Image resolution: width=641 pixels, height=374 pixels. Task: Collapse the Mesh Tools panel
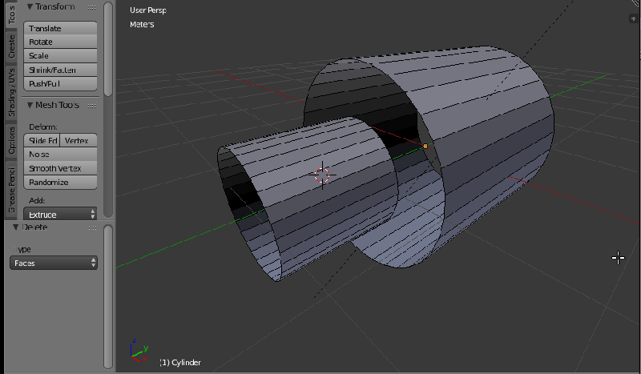click(x=30, y=105)
